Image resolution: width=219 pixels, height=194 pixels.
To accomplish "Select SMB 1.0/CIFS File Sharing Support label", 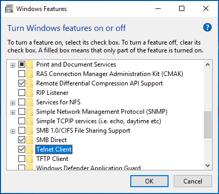I will click(83, 131).
